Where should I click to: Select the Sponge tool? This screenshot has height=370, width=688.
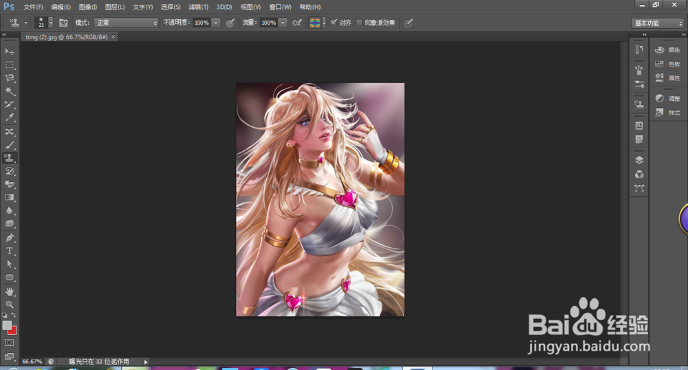(9, 224)
